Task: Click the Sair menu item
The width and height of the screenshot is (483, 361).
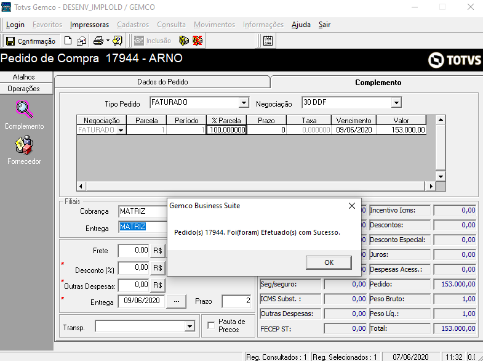Action: point(324,25)
